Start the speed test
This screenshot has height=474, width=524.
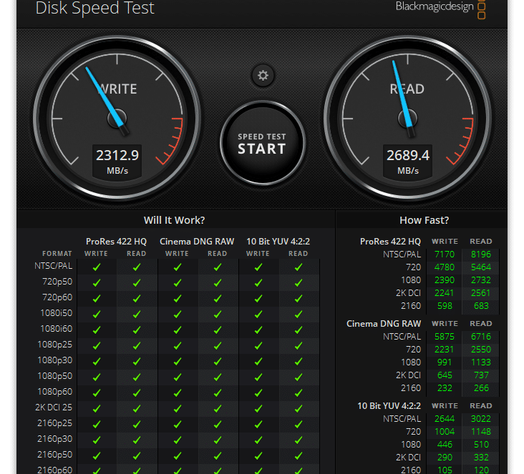pos(262,143)
